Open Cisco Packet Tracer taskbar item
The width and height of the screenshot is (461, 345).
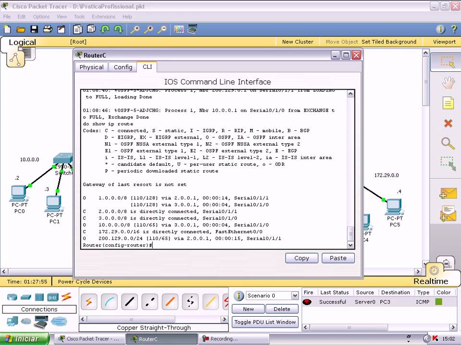coord(90,339)
